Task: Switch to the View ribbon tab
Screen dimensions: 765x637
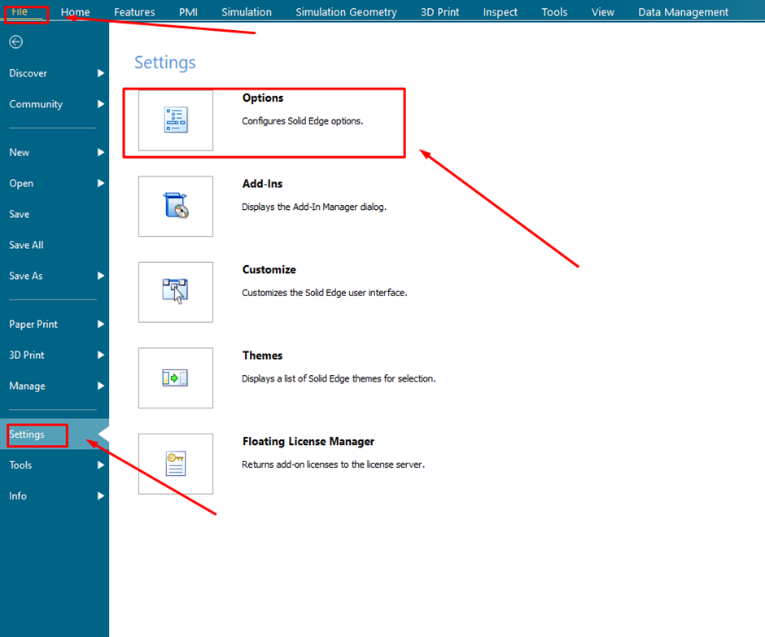Action: (602, 11)
